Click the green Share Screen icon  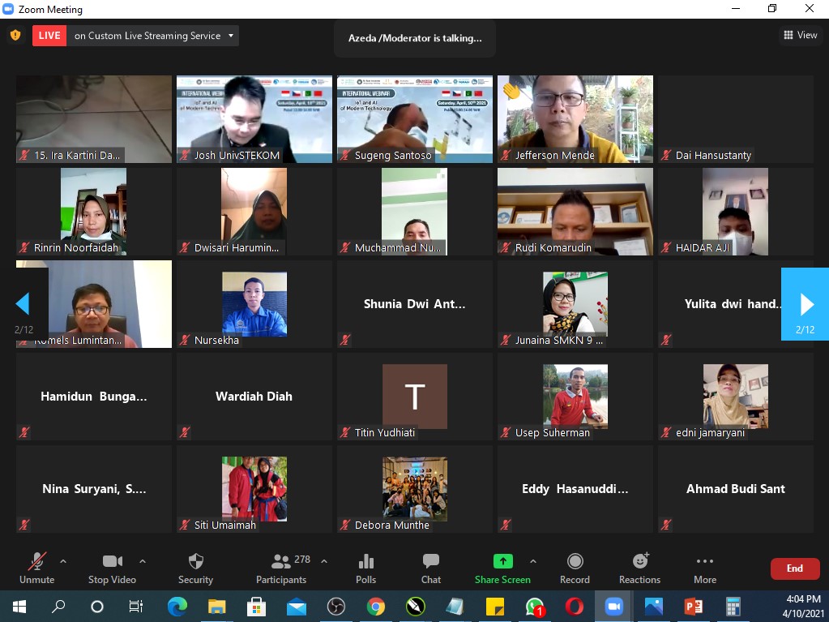point(502,561)
